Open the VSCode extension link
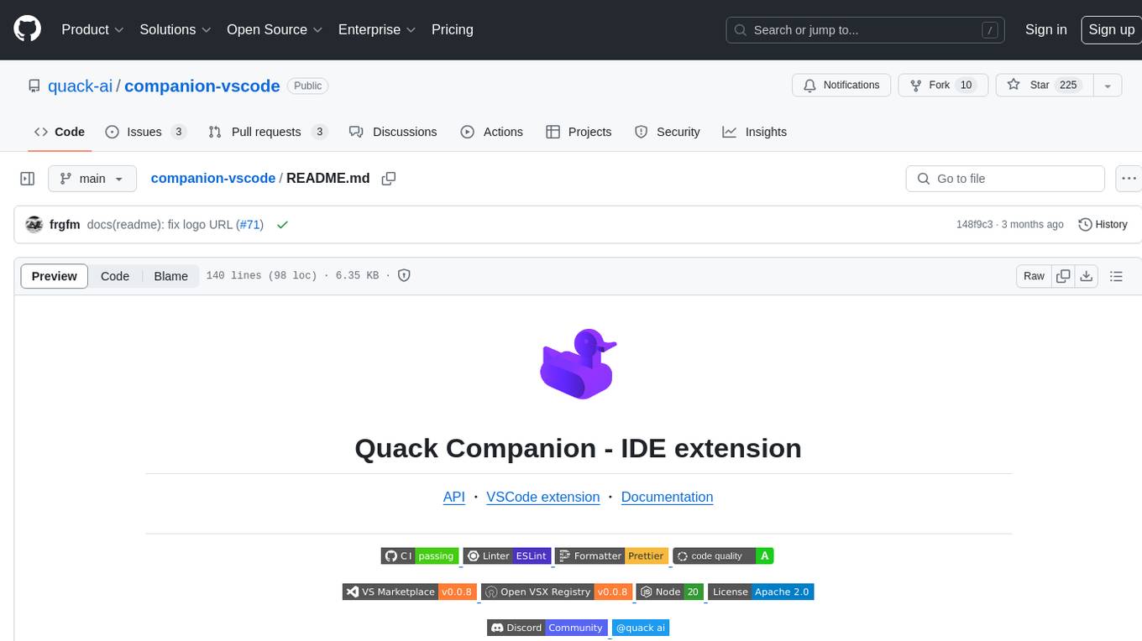 click(x=543, y=497)
